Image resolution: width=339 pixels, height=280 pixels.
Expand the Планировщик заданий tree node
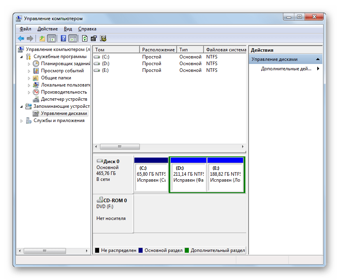[x=29, y=64]
